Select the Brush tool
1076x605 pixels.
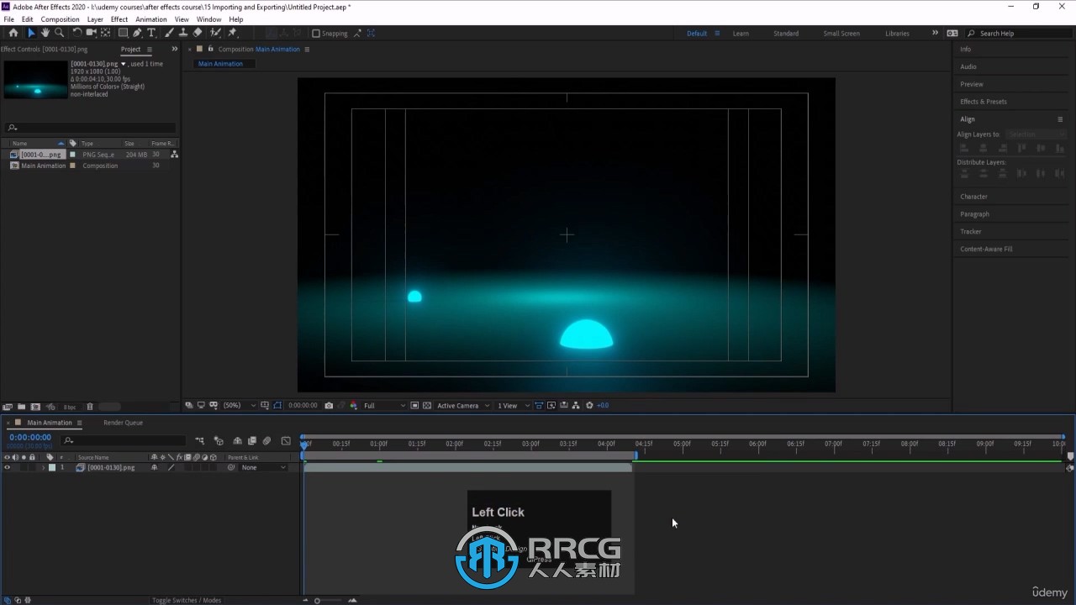pos(169,33)
